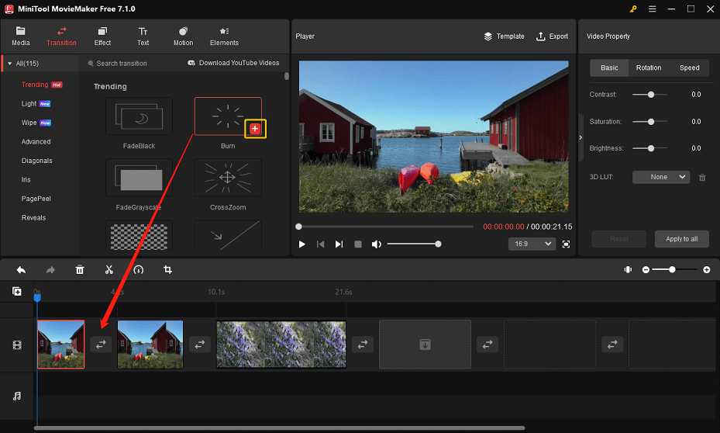Select the Reveals transition category

33,217
